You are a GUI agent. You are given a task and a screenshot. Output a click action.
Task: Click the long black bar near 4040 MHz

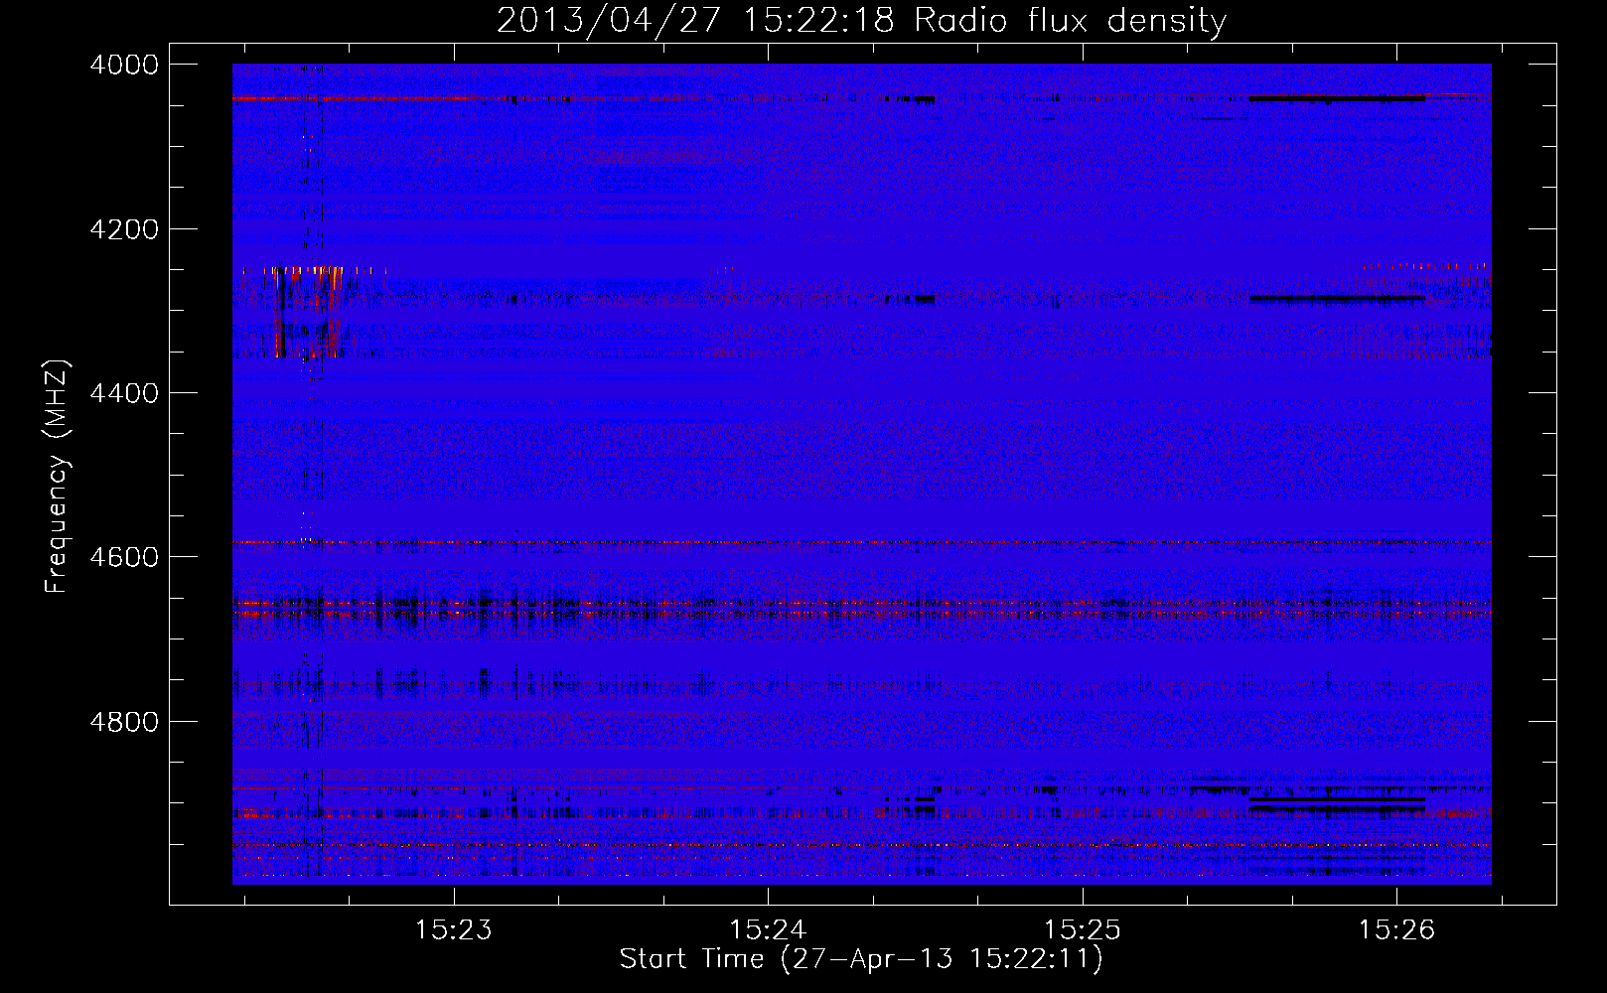pyautogui.click(x=1337, y=98)
